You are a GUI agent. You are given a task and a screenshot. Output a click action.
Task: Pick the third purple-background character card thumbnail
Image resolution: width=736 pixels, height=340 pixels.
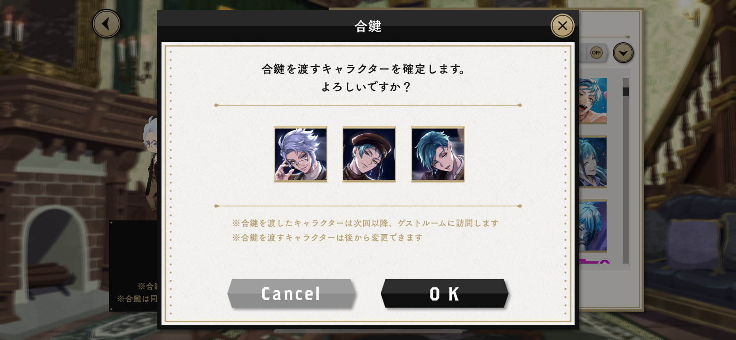pos(593,226)
